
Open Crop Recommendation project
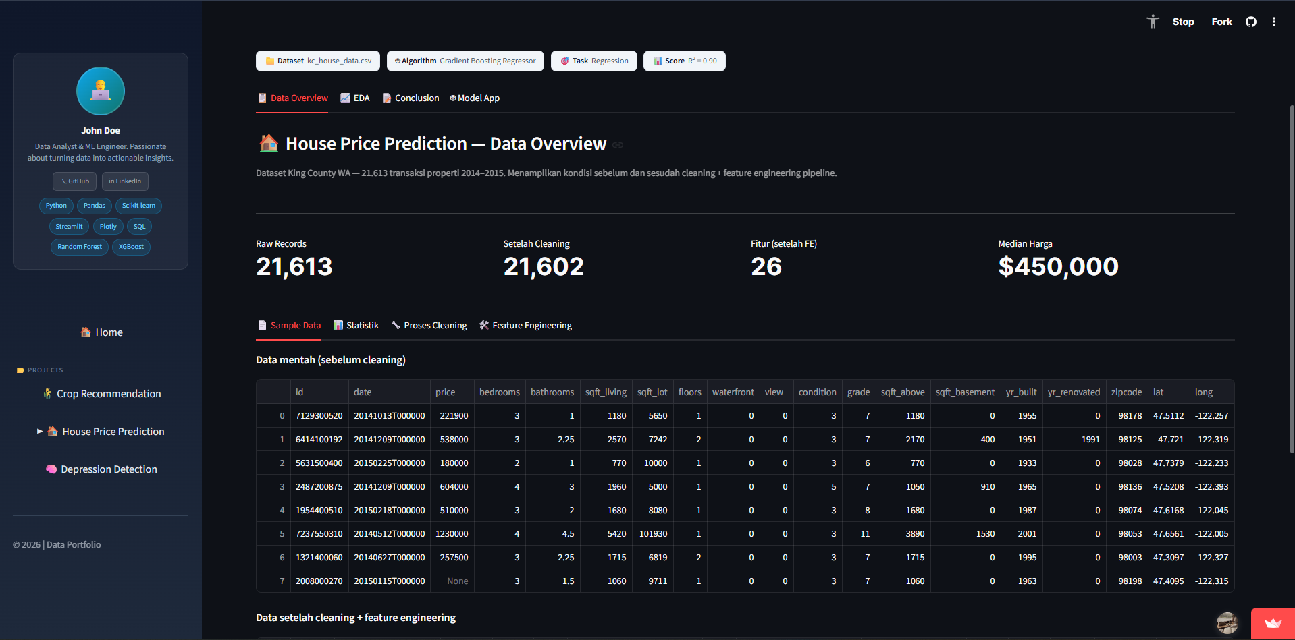pos(101,394)
